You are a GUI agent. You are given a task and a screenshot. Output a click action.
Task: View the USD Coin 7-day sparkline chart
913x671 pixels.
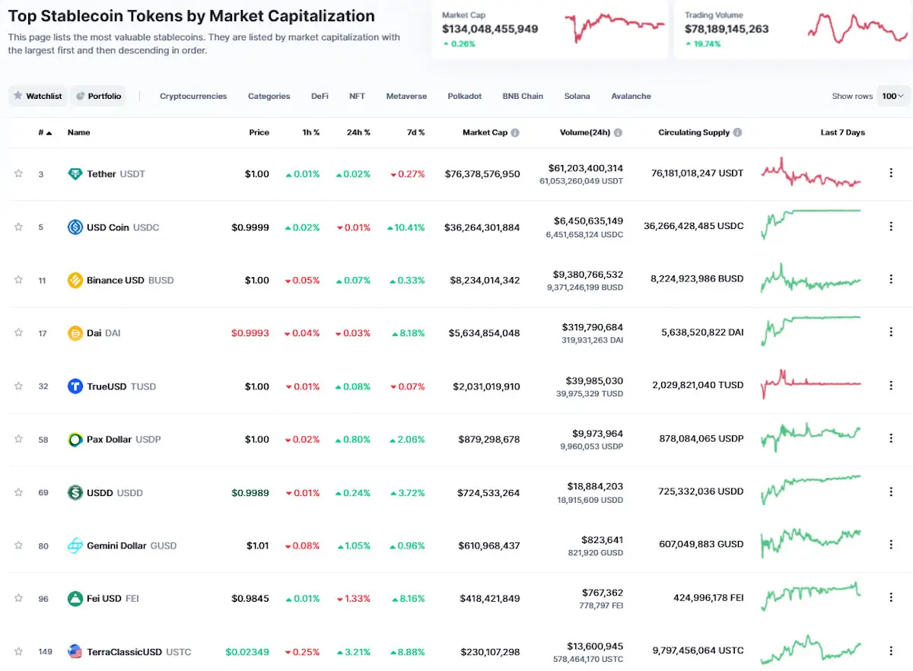click(811, 224)
